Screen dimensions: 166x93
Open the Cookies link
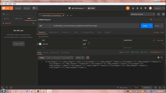point(156,32)
